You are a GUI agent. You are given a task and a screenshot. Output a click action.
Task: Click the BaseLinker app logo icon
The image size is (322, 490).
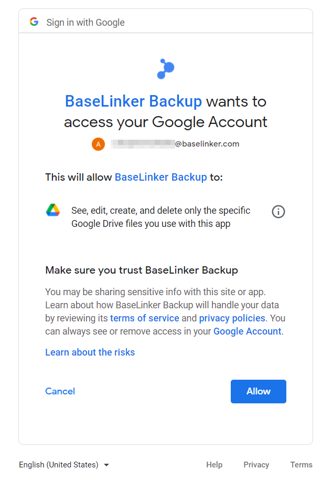(166, 69)
